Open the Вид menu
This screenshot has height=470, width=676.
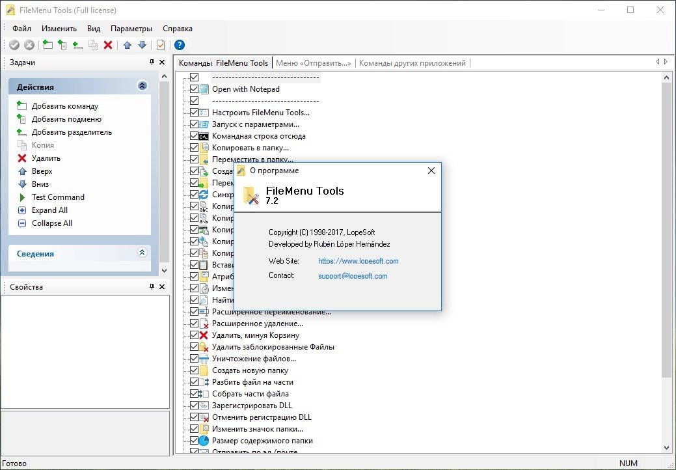[x=94, y=29]
